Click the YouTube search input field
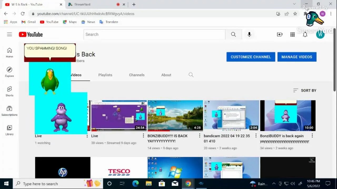The width and height of the screenshot is (337, 189). 155,34
